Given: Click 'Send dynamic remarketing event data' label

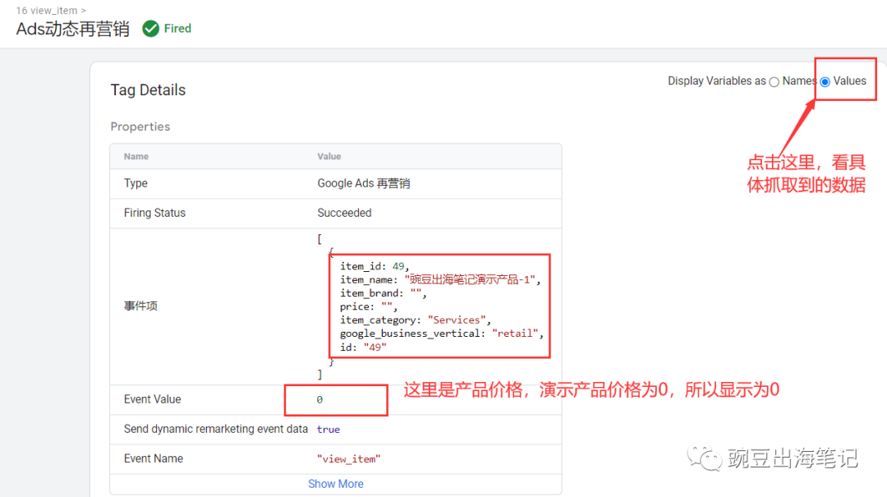Looking at the screenshot, I should 216,429.
